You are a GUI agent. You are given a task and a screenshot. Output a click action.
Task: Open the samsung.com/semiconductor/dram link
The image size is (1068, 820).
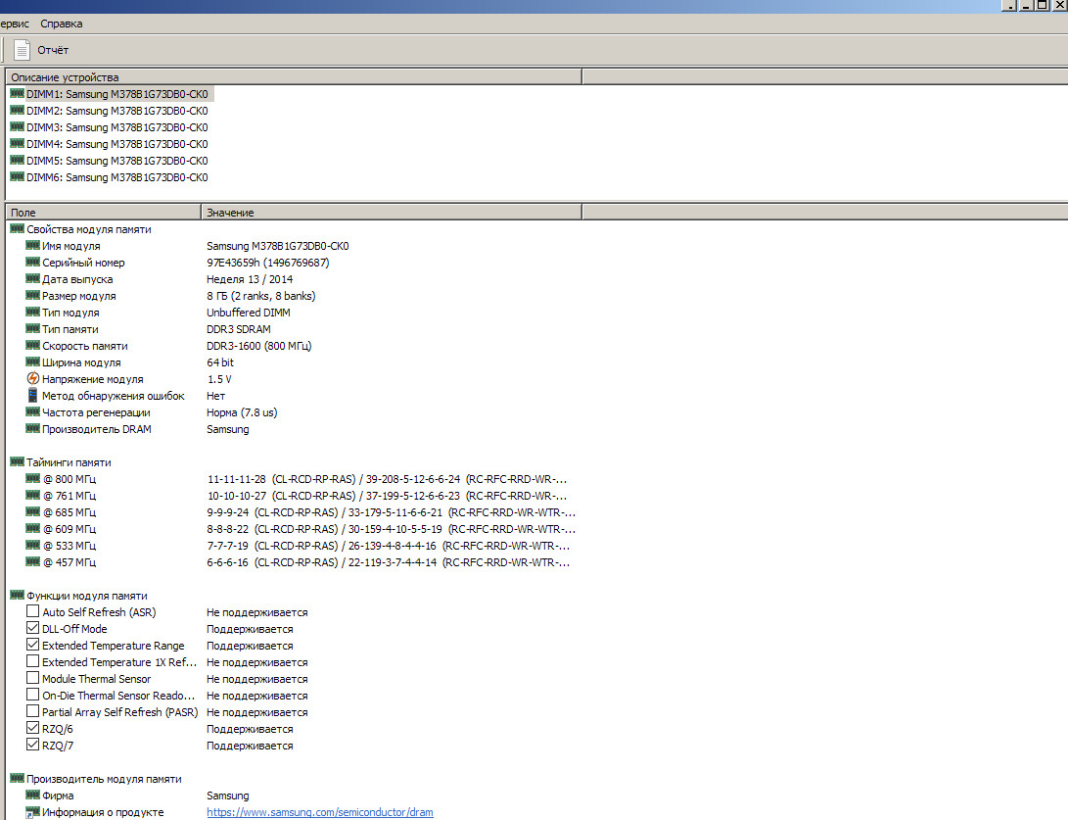(x=320, y=812)
